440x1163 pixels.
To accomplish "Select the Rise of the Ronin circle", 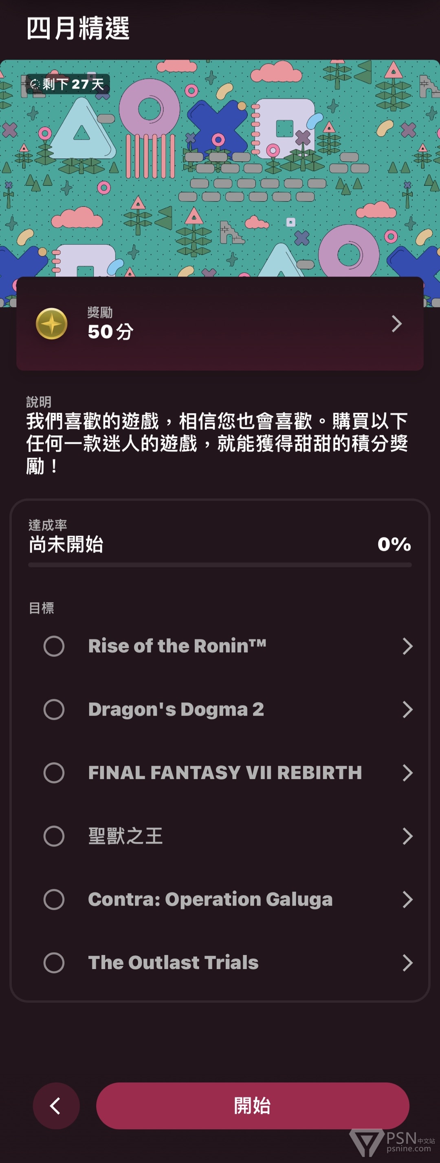I will (x=54, y=646).
